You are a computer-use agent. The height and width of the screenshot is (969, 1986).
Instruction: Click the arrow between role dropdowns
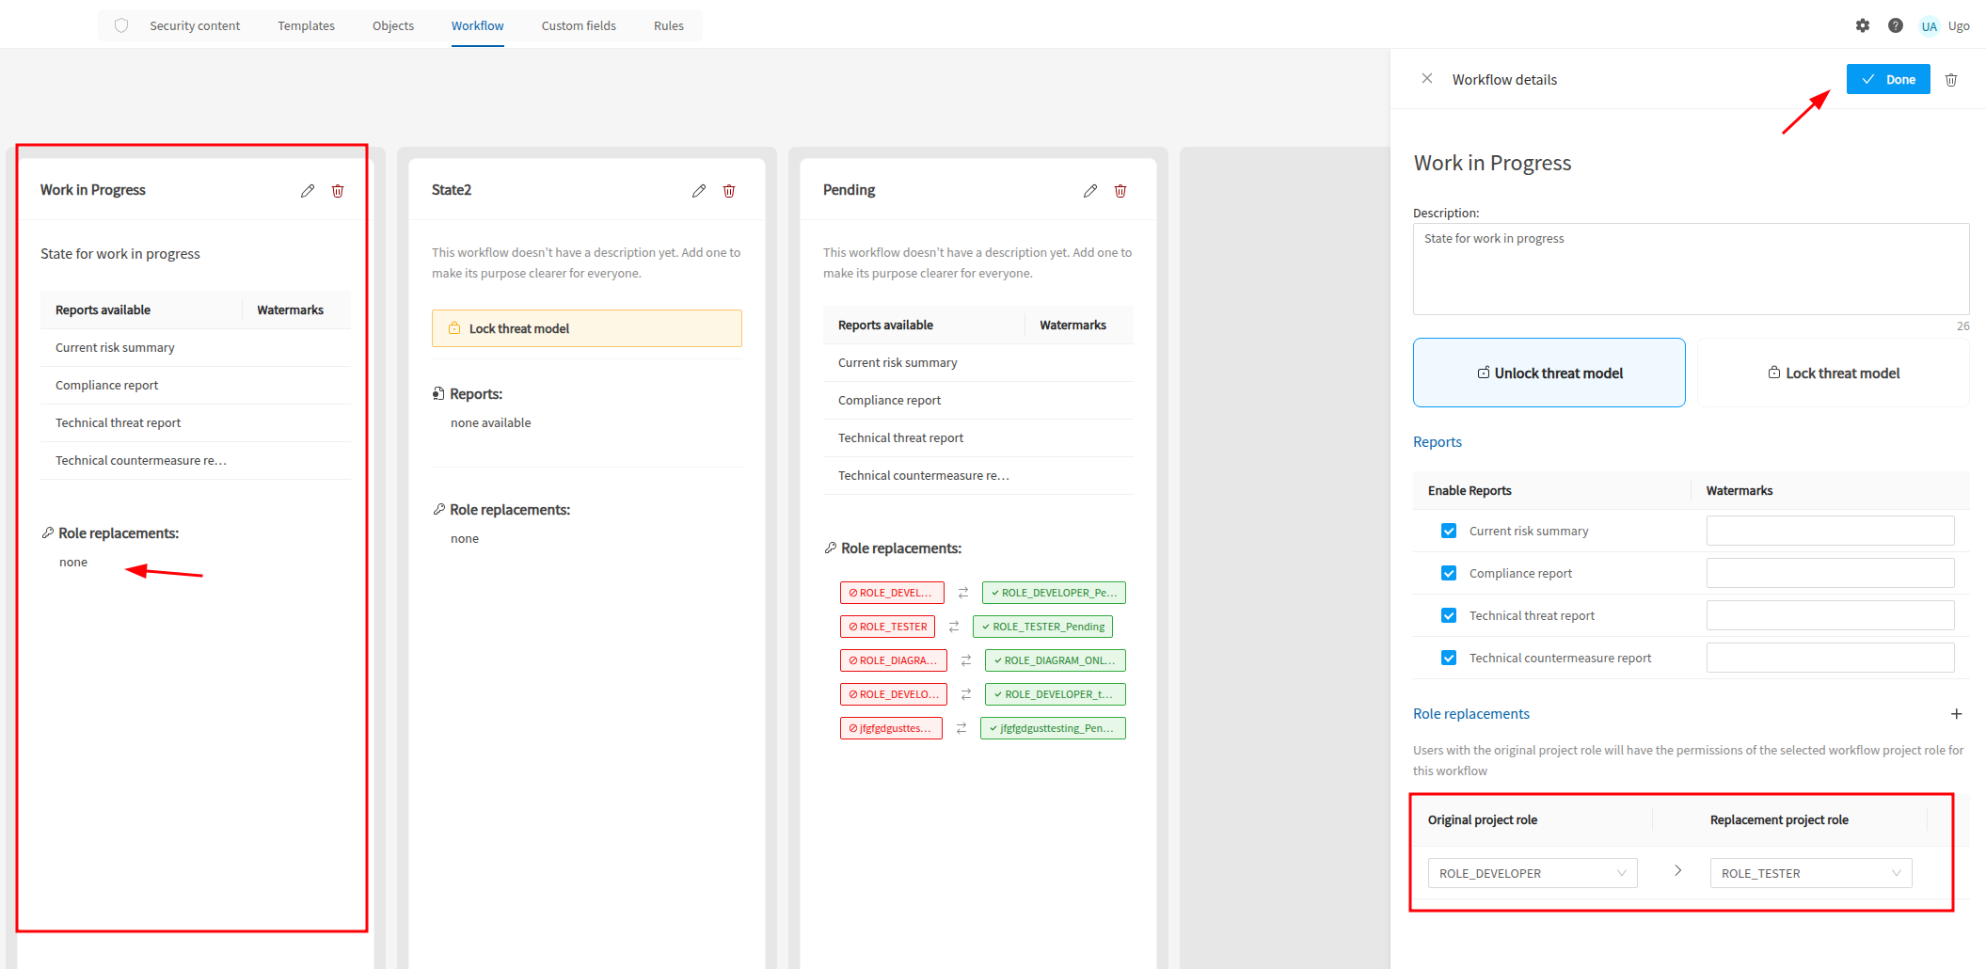point(1677,870)
